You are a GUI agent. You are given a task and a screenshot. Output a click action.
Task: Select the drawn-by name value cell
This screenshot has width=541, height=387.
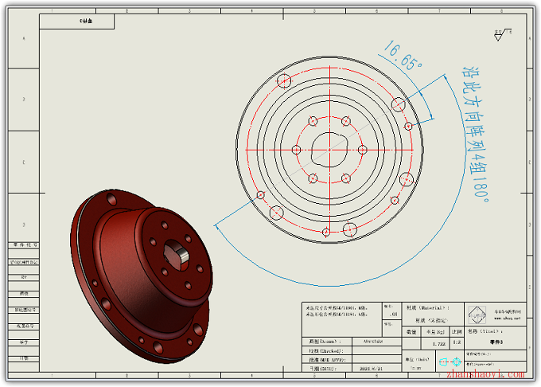pyautogui.click(x=376, y=342)
